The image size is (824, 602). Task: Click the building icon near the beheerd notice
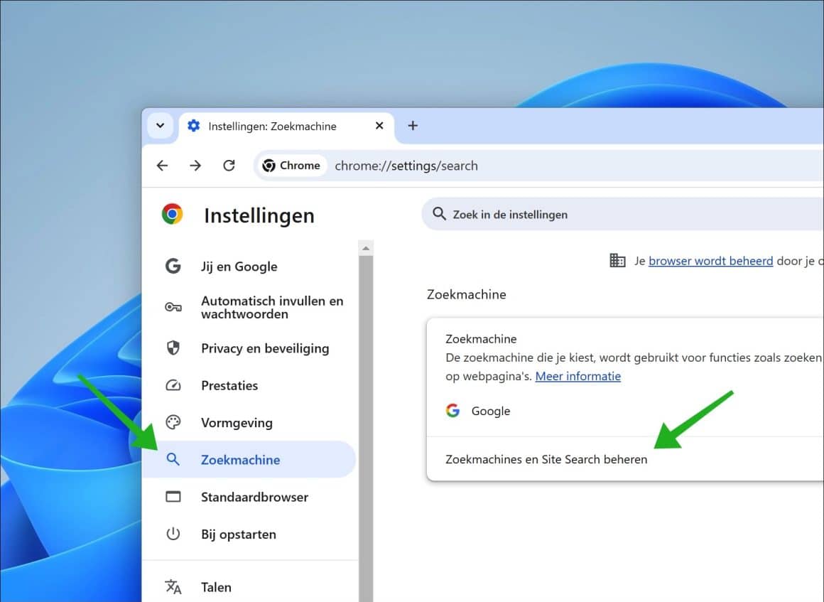click(x=617, y=260)
